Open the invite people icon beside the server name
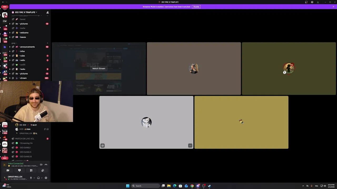 (x=48, y=12)
